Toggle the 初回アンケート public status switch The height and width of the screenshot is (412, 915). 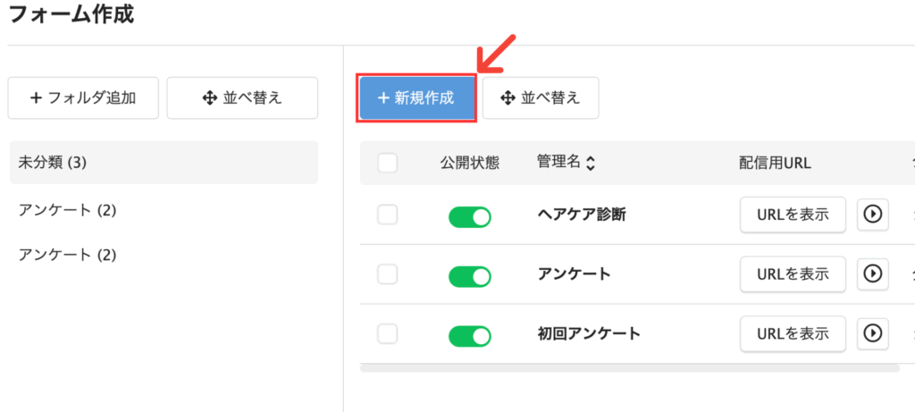(470, 335)
